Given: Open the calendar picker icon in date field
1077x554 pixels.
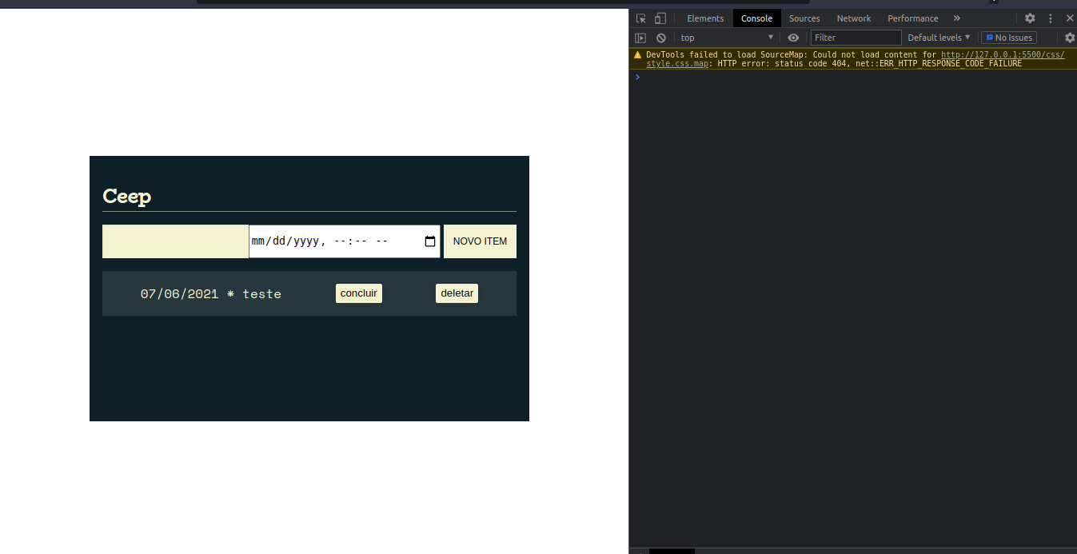Looking at the screenshot, I should [x=430, y=241].
